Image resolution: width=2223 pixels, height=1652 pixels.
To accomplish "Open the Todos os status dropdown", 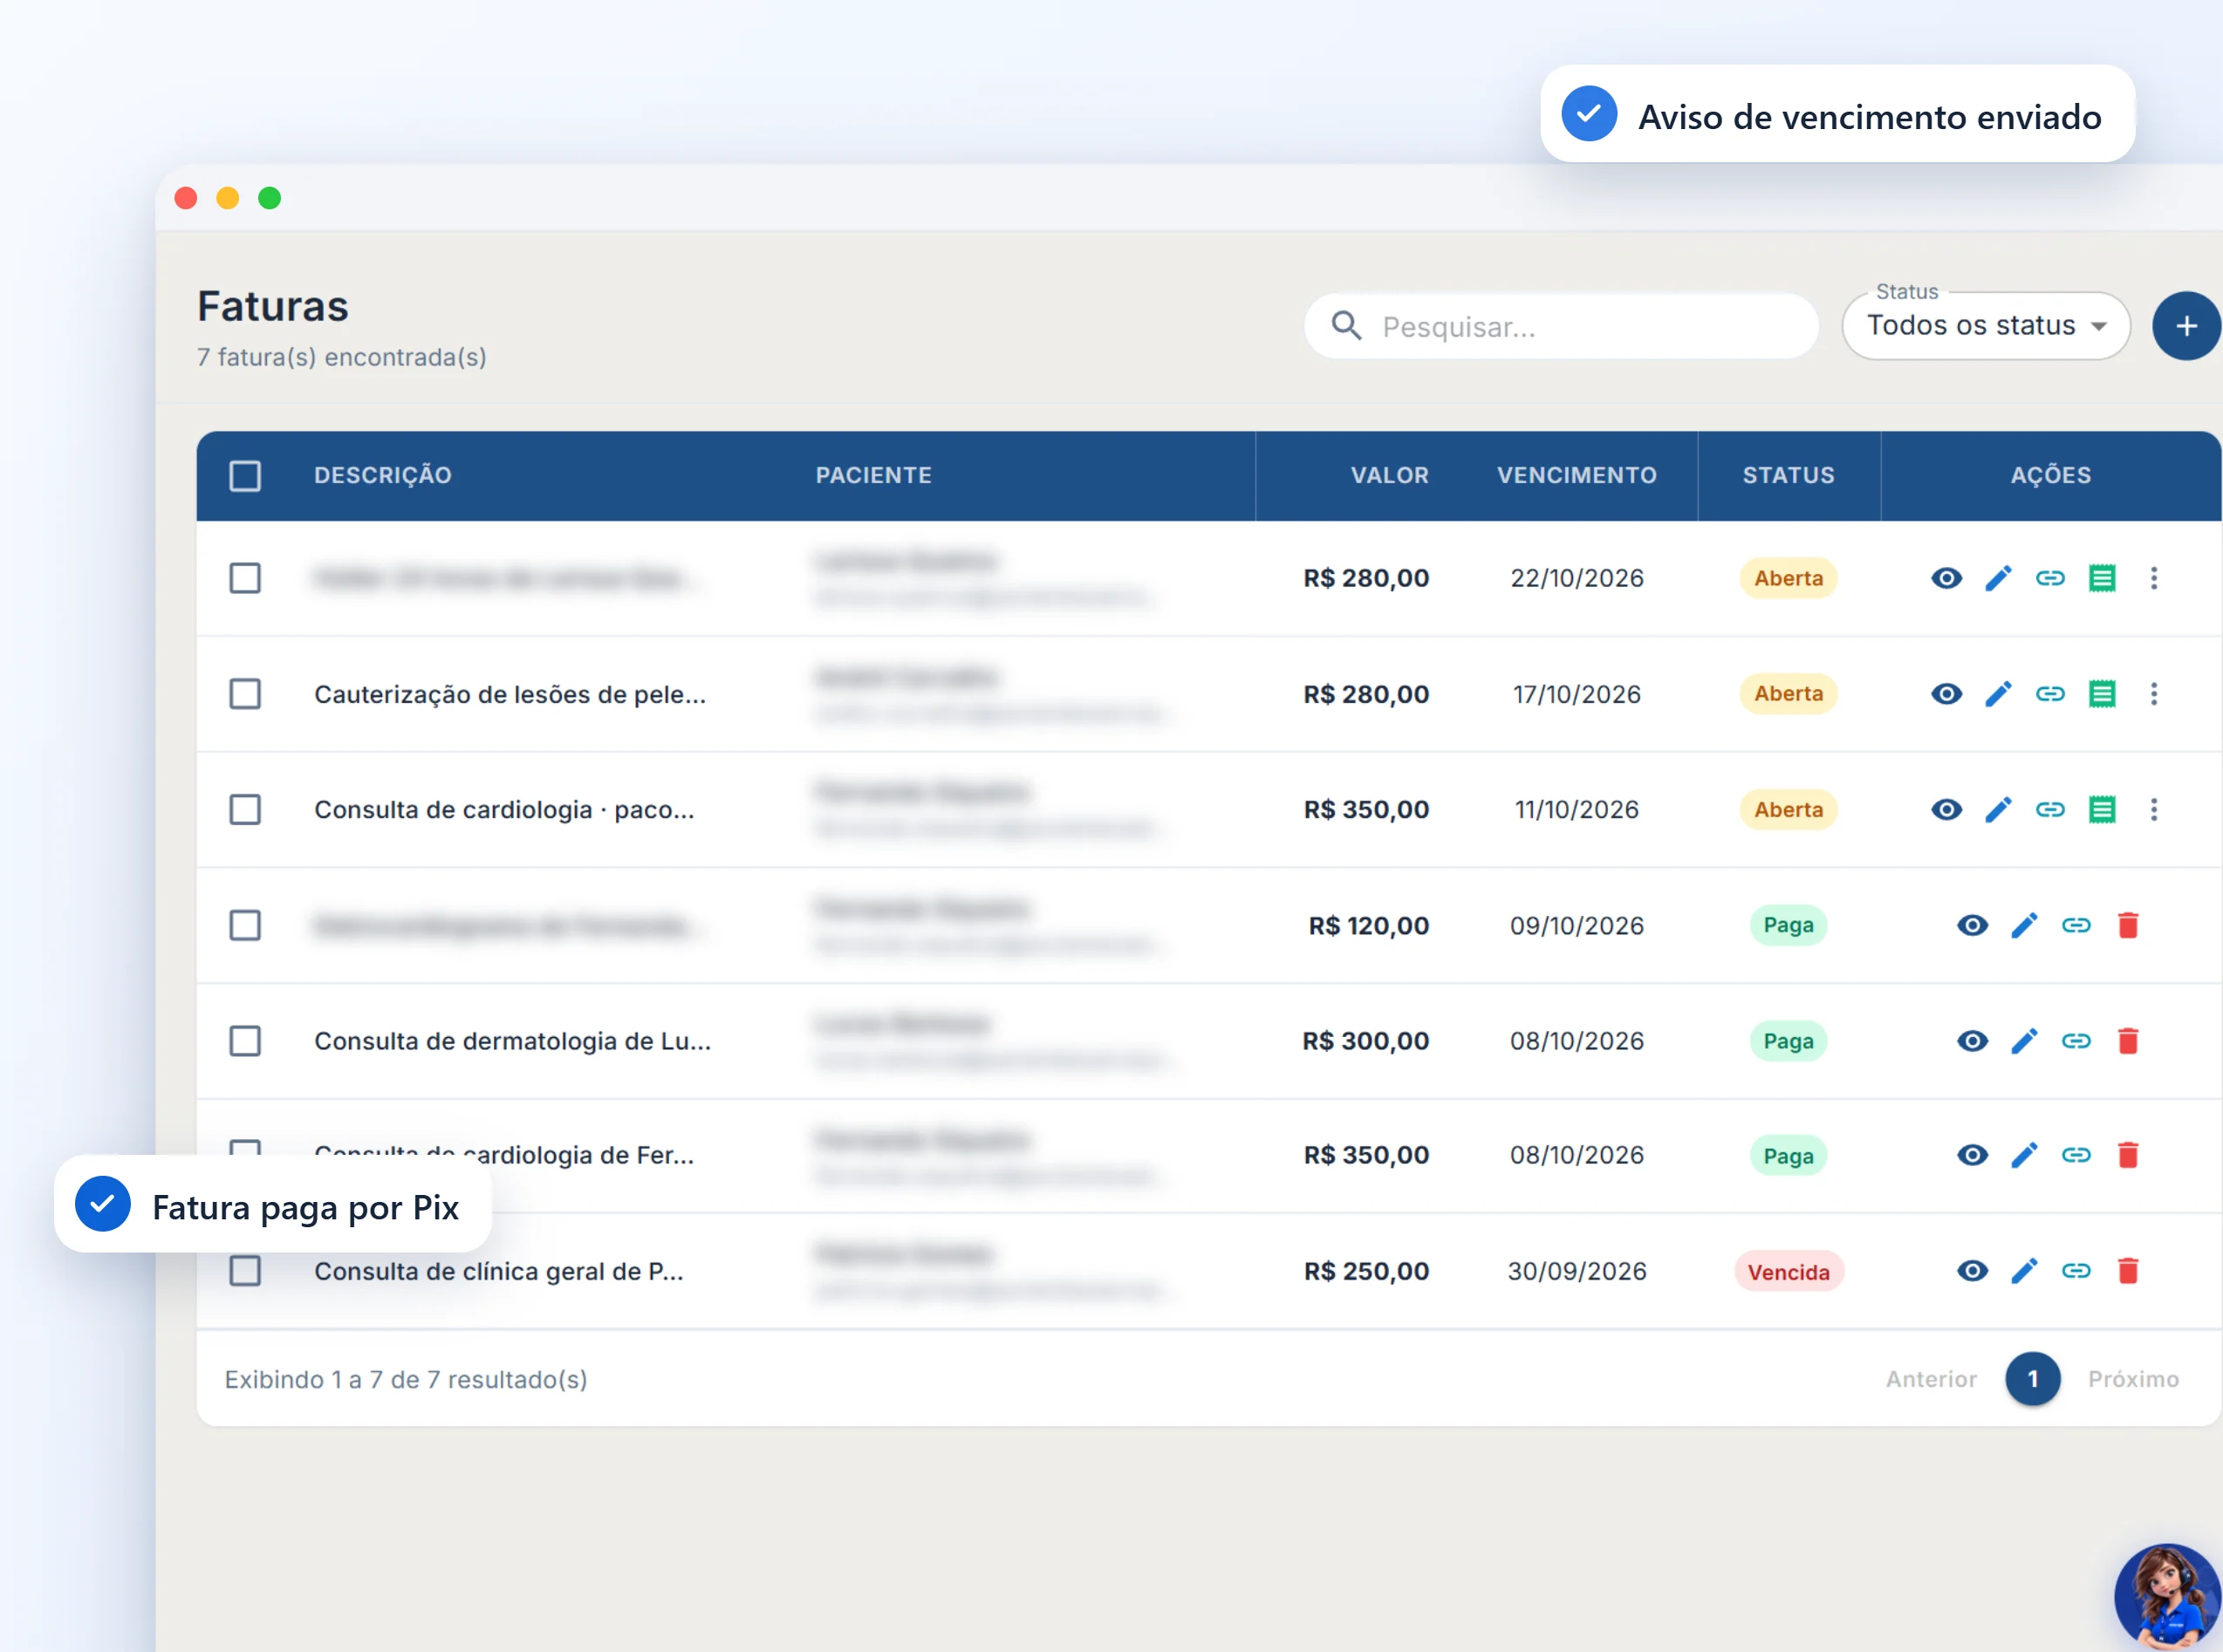I will (1986, 326).
